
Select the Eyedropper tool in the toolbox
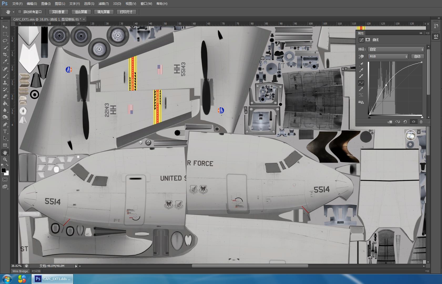click(x=5, y=61)
